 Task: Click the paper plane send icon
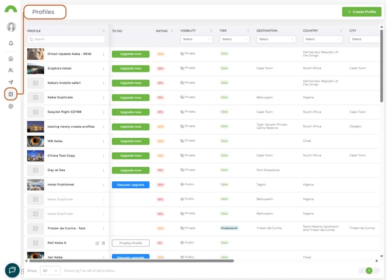pyautogui.click(x=10, y=82)
